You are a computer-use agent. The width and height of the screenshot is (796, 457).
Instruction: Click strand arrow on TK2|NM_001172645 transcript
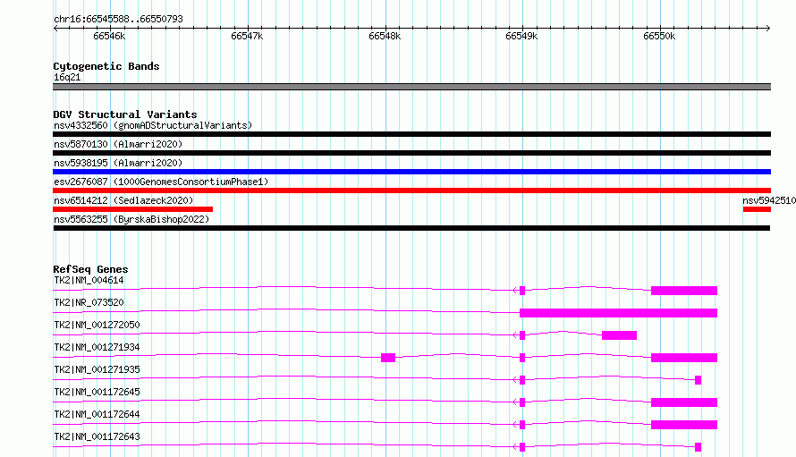[x=515, y=402]
